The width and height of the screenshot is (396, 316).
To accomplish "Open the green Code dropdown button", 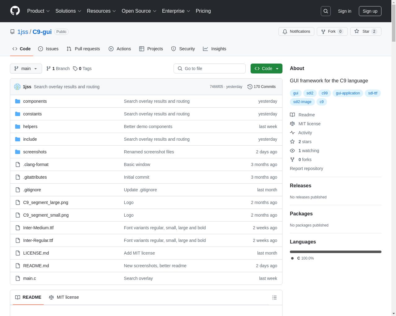I will coord(266,69).
